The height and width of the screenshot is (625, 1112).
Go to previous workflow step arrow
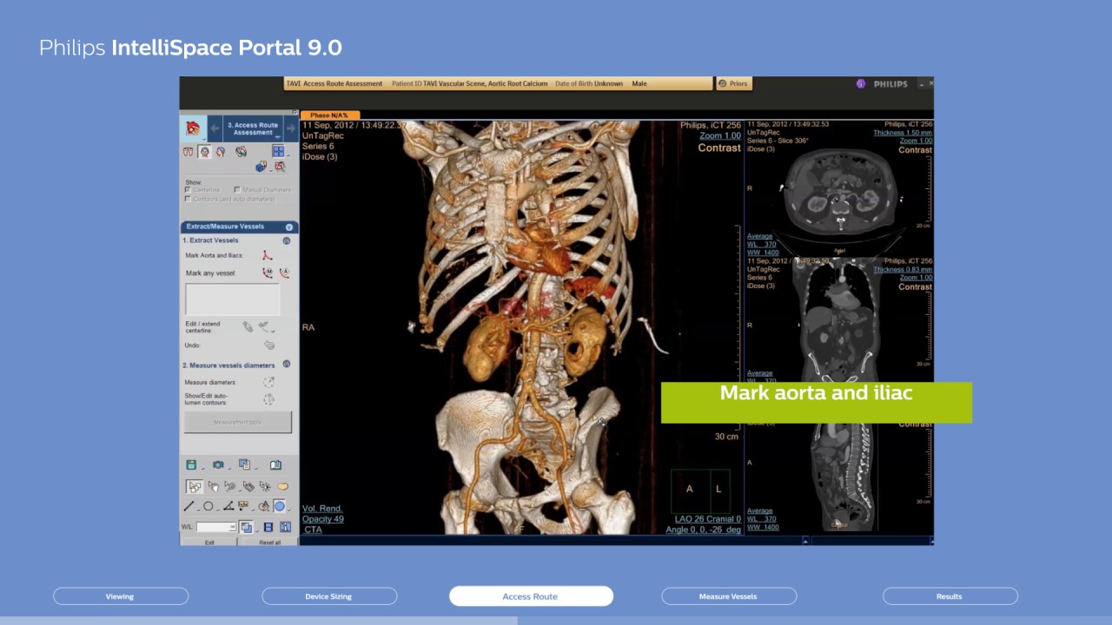215,128
